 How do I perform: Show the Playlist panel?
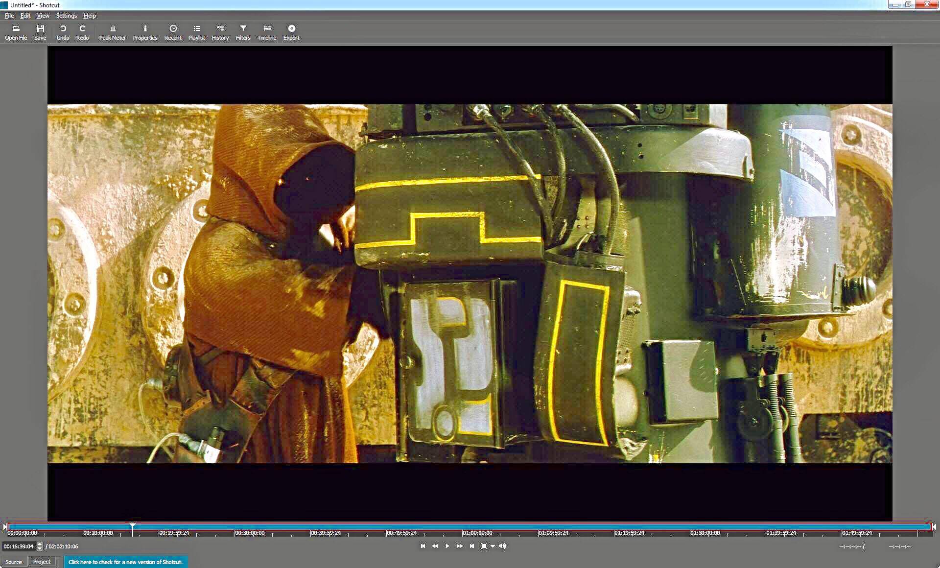[x=196, y=32]
